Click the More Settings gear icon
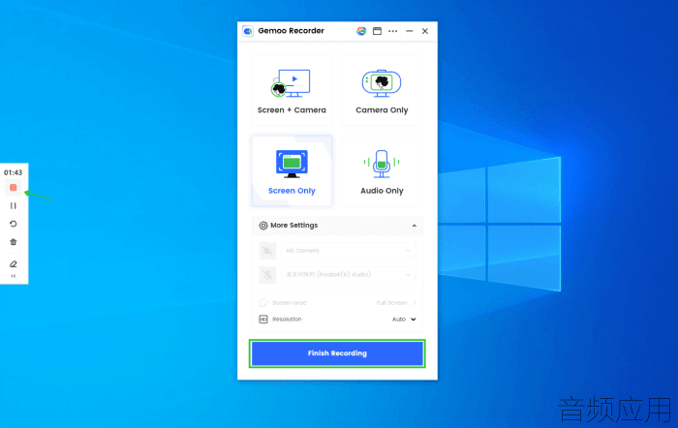678x428 pixels. [x=262, y=226]
